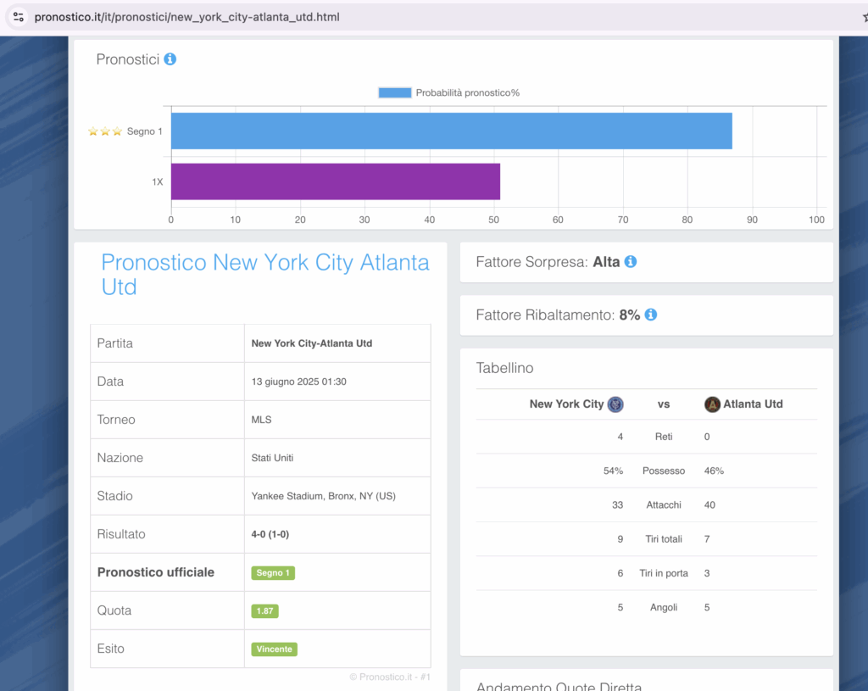Toggle the Probabilità pronostico% legend swatch

(x=395, y=92)
